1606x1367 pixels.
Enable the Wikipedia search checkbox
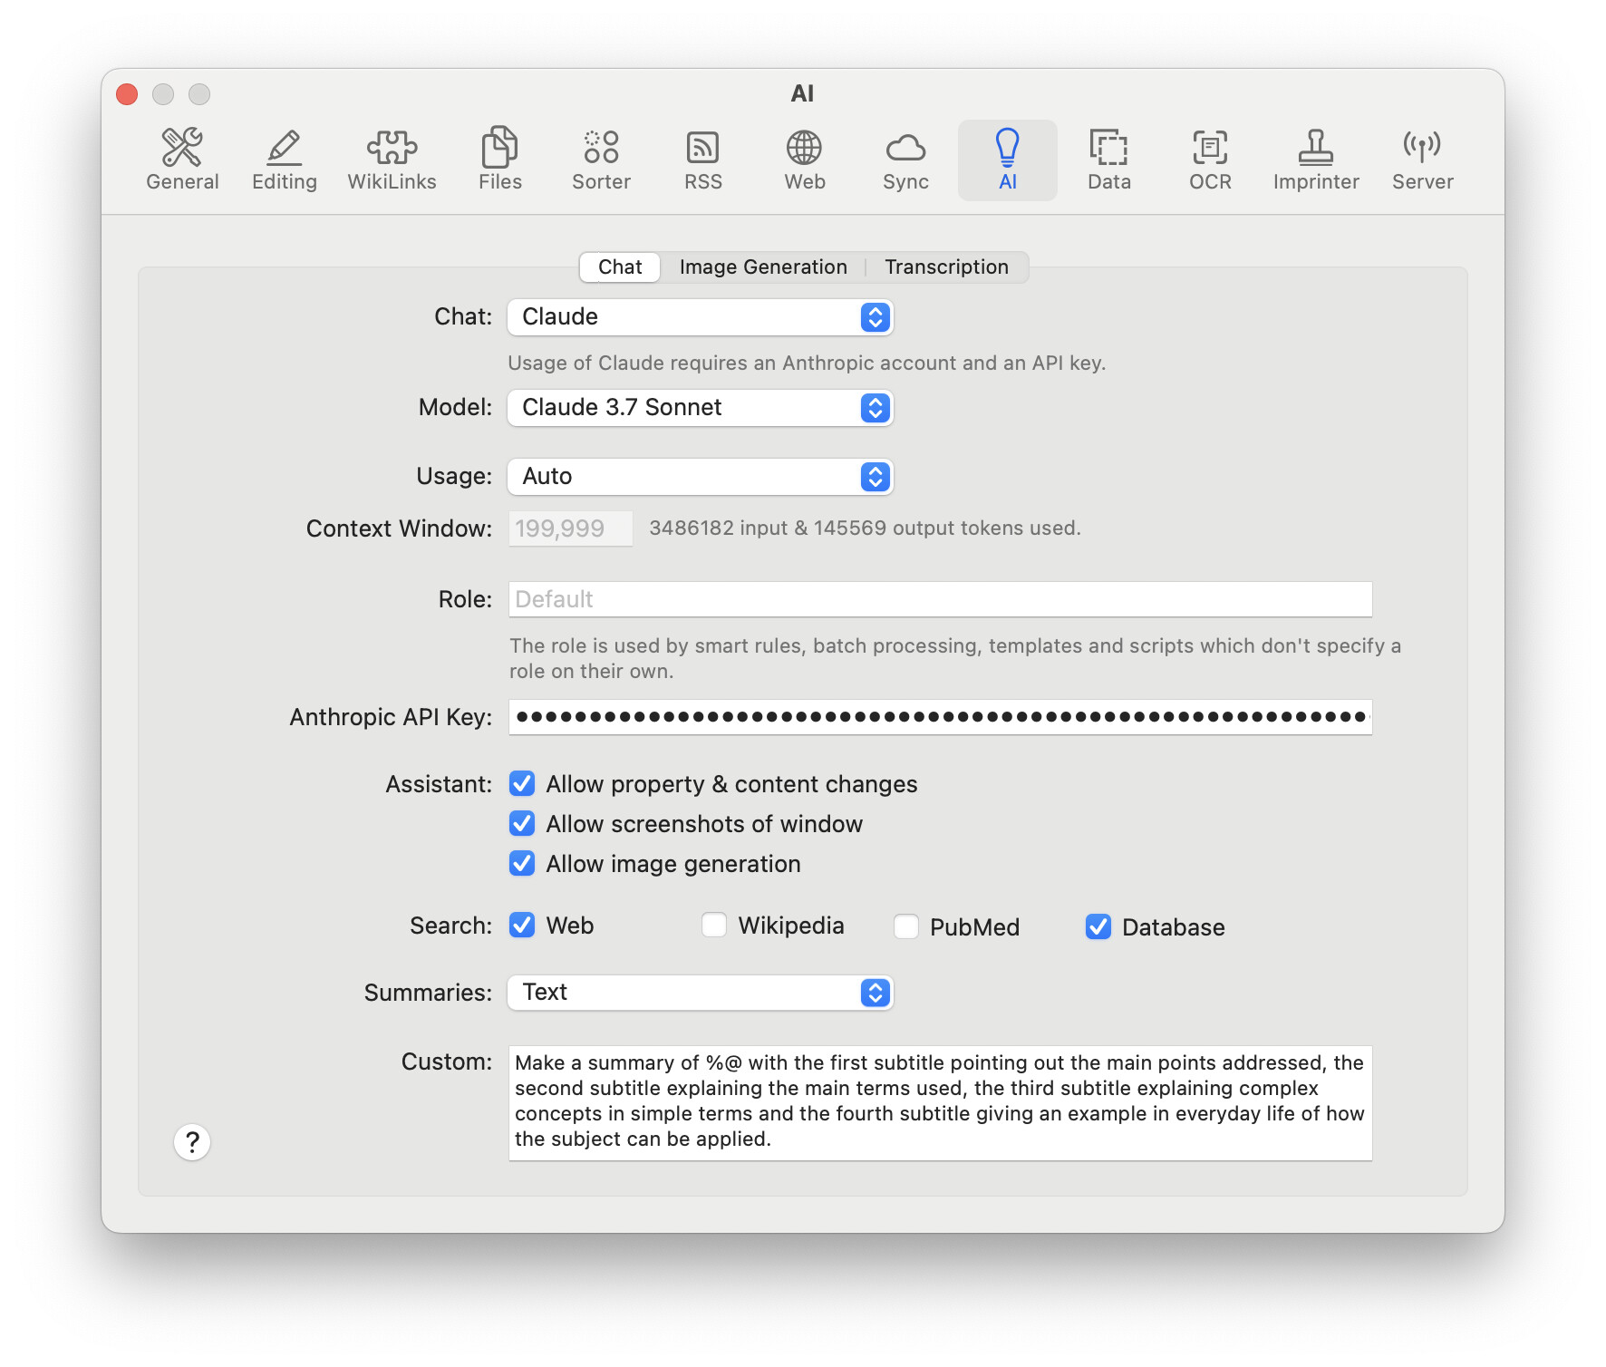point(714,925)
